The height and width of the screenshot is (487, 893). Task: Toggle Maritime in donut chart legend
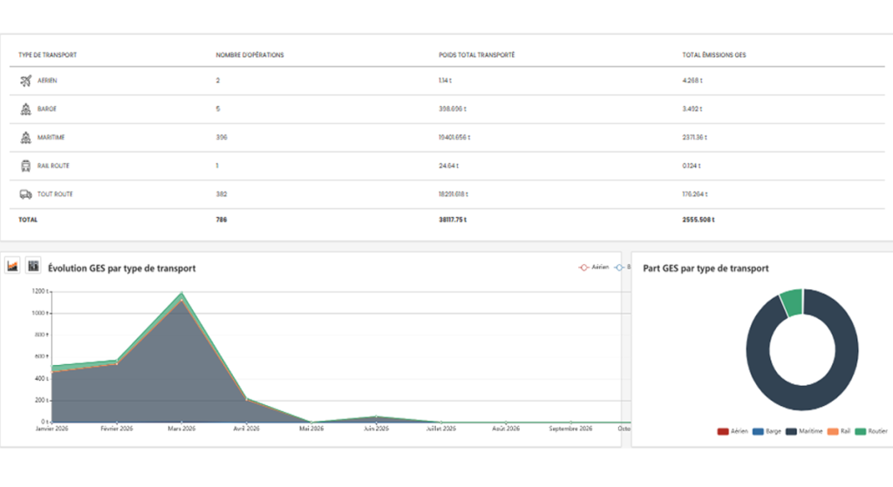[804, 431]
